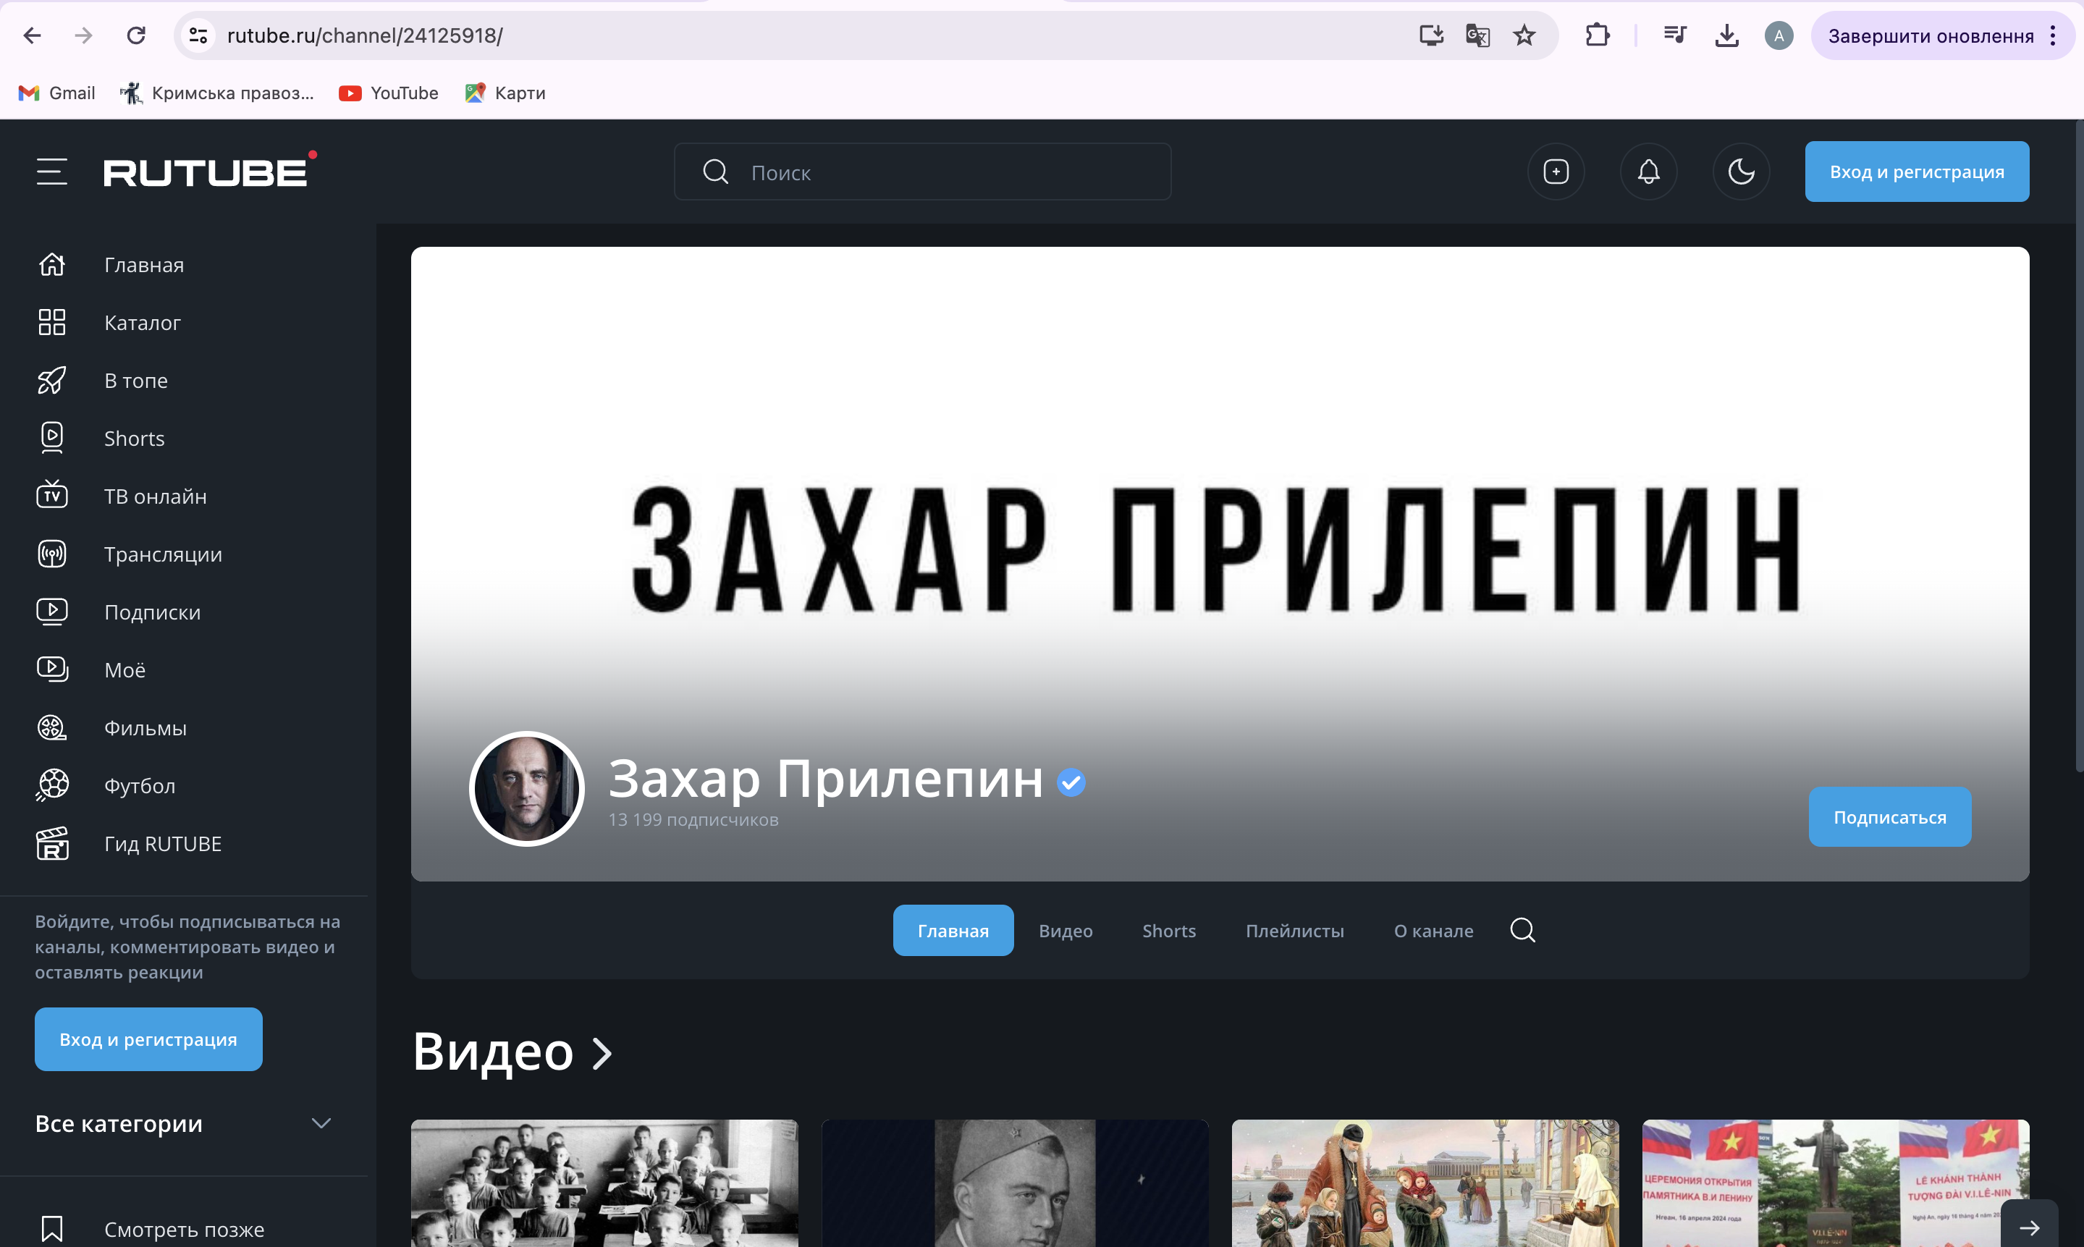Screen dimensions: 2084x1247
Task: Open the classroom black-and-white video thumbnail
Action: [604, 1183]
